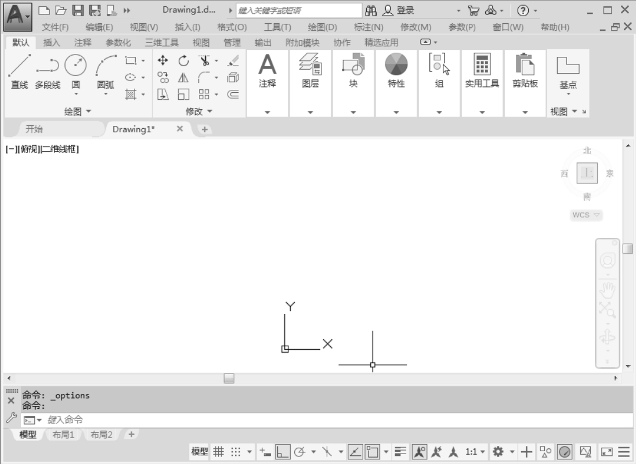The image size is (636, 464).
Task: Click the horizontal scrollbar thumb
Action: pyautogui.click(x=229, y=378)
